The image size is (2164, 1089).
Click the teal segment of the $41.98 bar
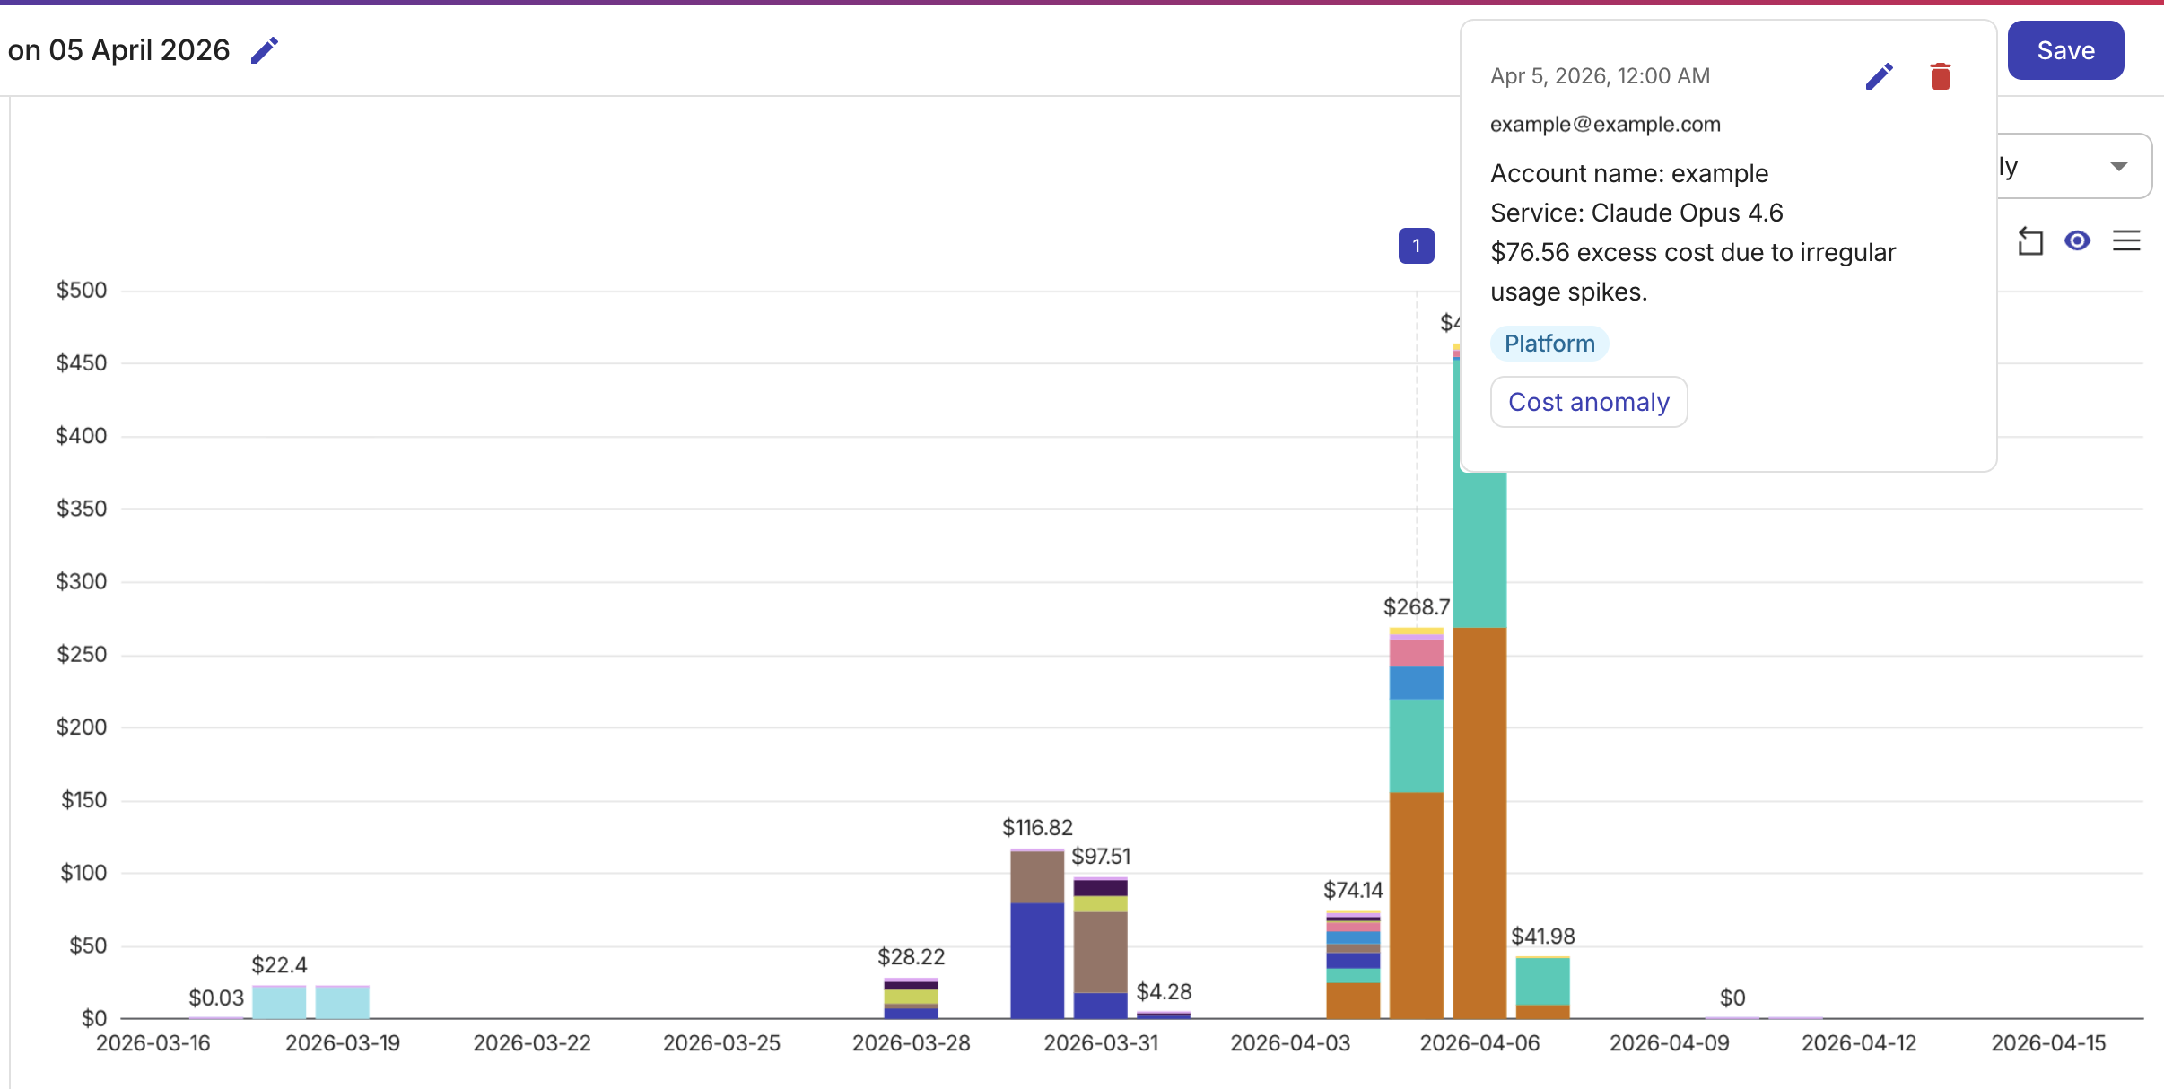coord(1542,980)
